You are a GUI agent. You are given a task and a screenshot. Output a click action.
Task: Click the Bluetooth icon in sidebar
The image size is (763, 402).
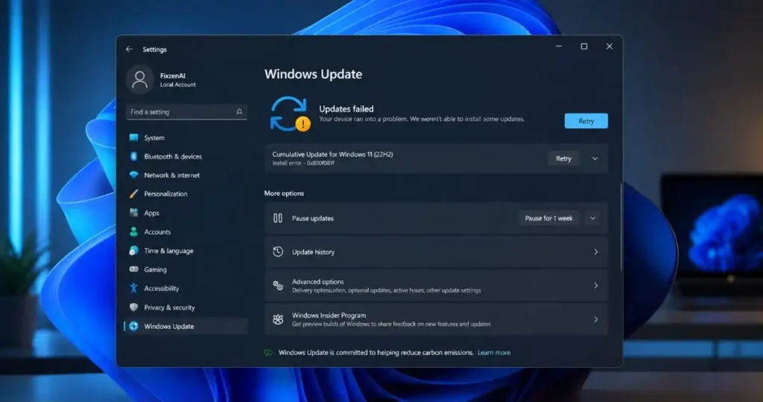click(133, 156)
